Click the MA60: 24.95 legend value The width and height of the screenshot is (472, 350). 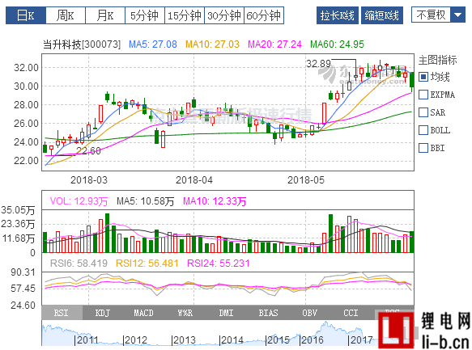click(337, 44)
